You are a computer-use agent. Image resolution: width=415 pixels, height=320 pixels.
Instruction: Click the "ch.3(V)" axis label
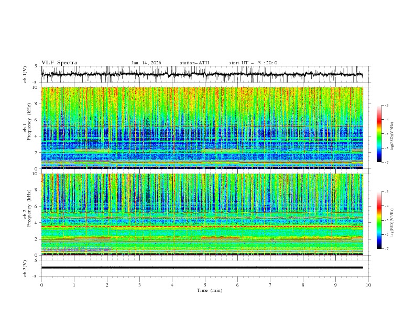[25, 268]
